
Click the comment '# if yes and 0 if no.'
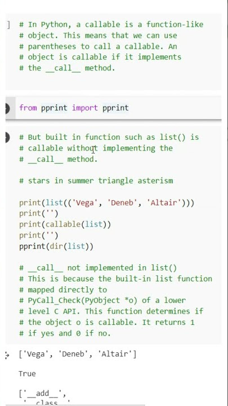65,333
